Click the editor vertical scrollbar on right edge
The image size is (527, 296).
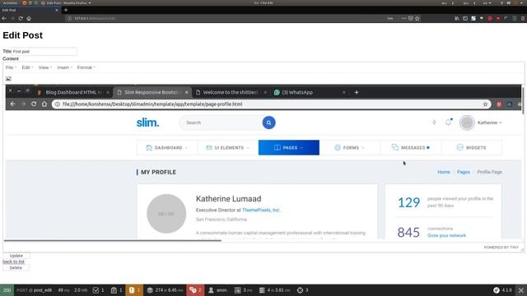[523, 100]
